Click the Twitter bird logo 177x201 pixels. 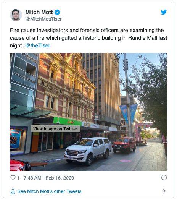tap(164, 12)
